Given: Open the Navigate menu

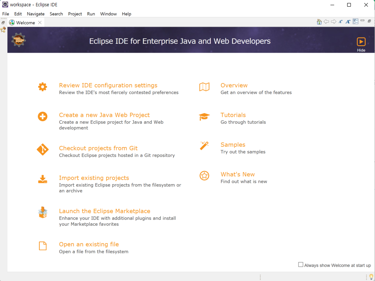Looking at the screenshot, I should pyautogui.click(x=36, y=14).
